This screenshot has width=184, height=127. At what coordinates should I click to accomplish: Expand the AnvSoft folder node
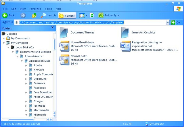26,70
